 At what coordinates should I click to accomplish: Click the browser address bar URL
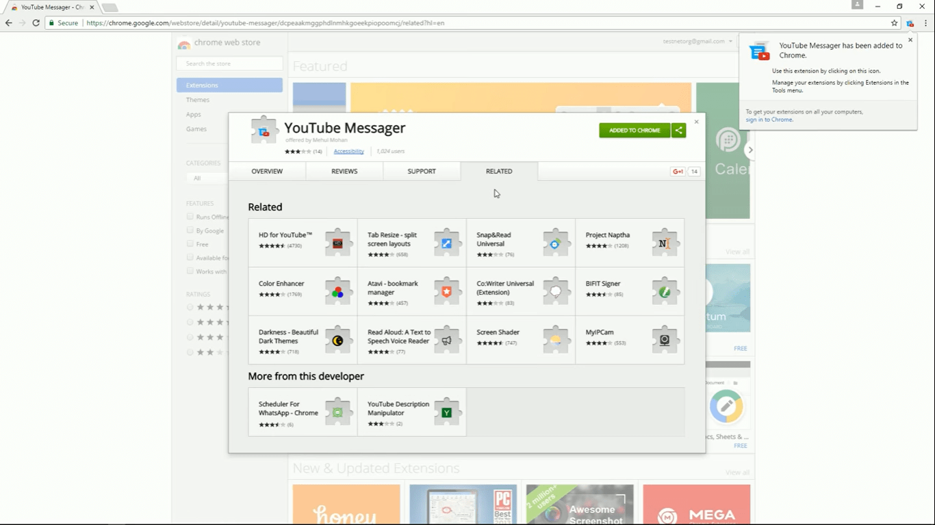[x=265, y=23]
